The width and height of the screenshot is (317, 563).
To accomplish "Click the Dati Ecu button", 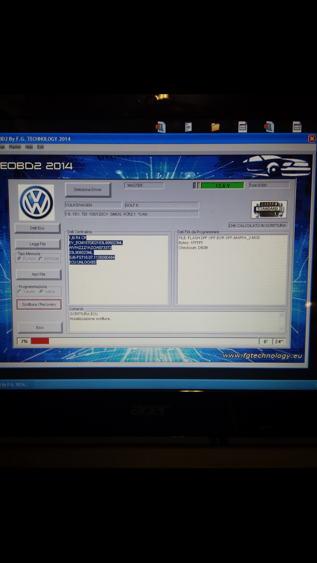I will pyautogui.click(x=37, y=228).
